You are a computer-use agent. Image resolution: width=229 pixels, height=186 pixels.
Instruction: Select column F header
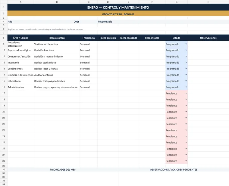pyautogui.click(x=152, y=2)
